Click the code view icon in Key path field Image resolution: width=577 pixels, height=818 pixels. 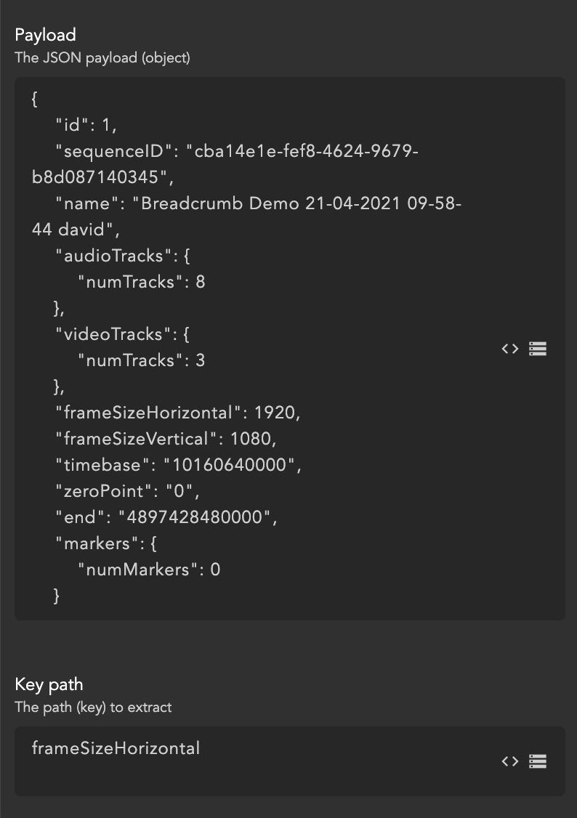coord(510,761)
